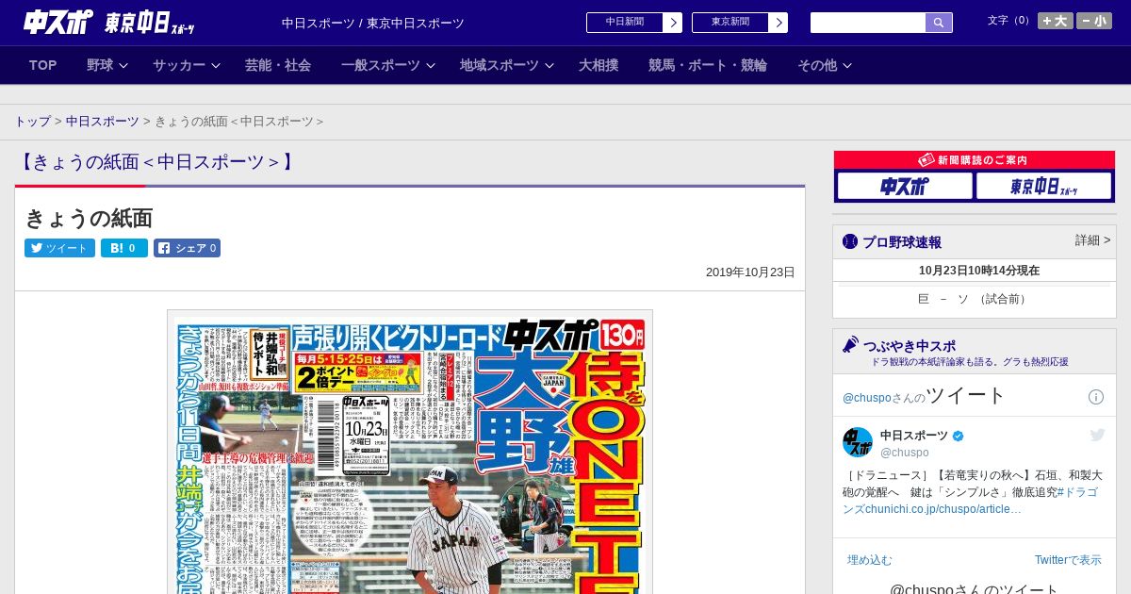Click @chuspo handle in tweet
Viewport: 1131px width, 594px height.
tap(905, 453)
